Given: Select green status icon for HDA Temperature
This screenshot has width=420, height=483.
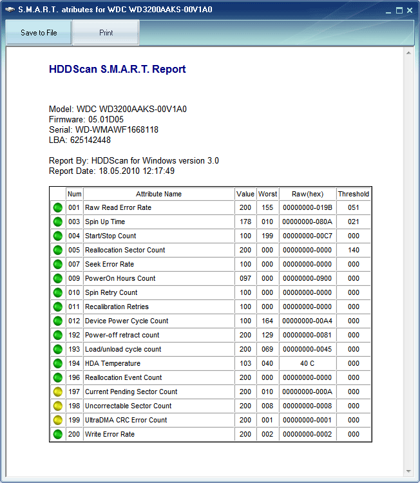Looking at the screenshot, I should pyautogui.click(x=57, y=363).
